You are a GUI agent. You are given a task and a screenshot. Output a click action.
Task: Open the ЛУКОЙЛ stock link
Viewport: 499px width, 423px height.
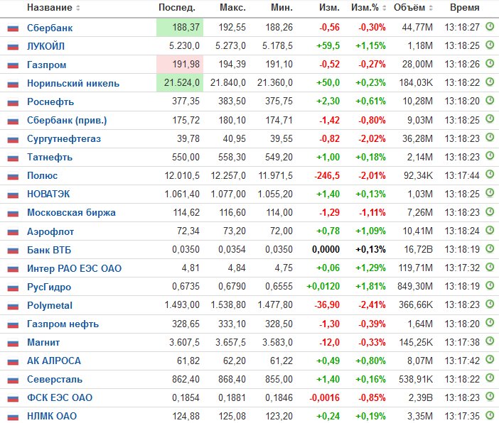(x=45, y=46)
